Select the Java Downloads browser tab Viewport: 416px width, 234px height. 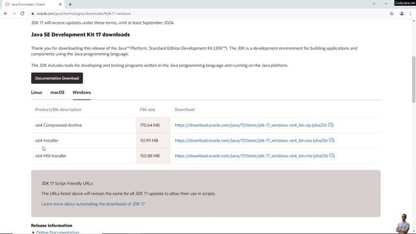(x=33, y=5)
